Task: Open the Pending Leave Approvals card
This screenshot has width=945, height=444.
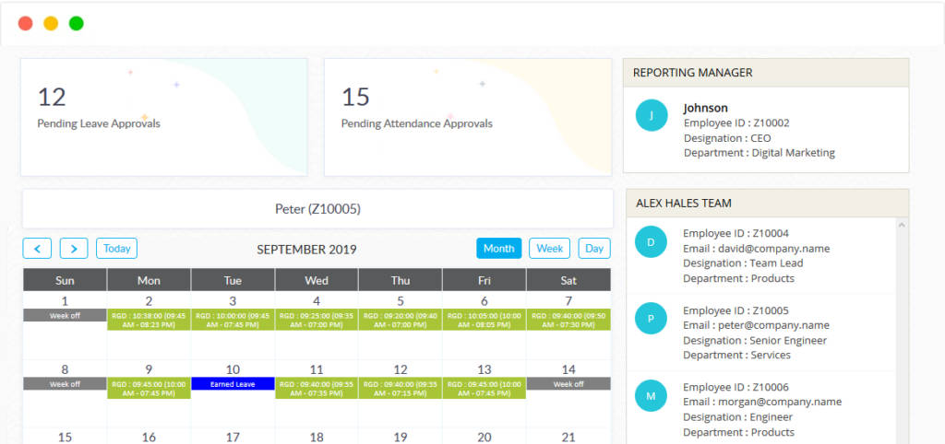Action: click(x=164, y=116)
